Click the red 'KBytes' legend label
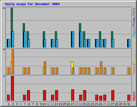 134,96
